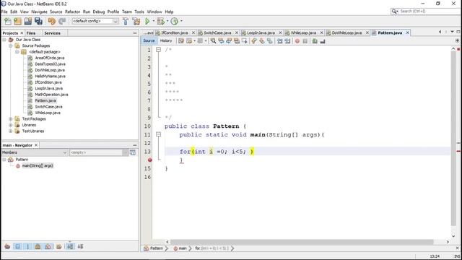Click the Source view button
This screenshot has width=462, height=260.
[149, 40]
